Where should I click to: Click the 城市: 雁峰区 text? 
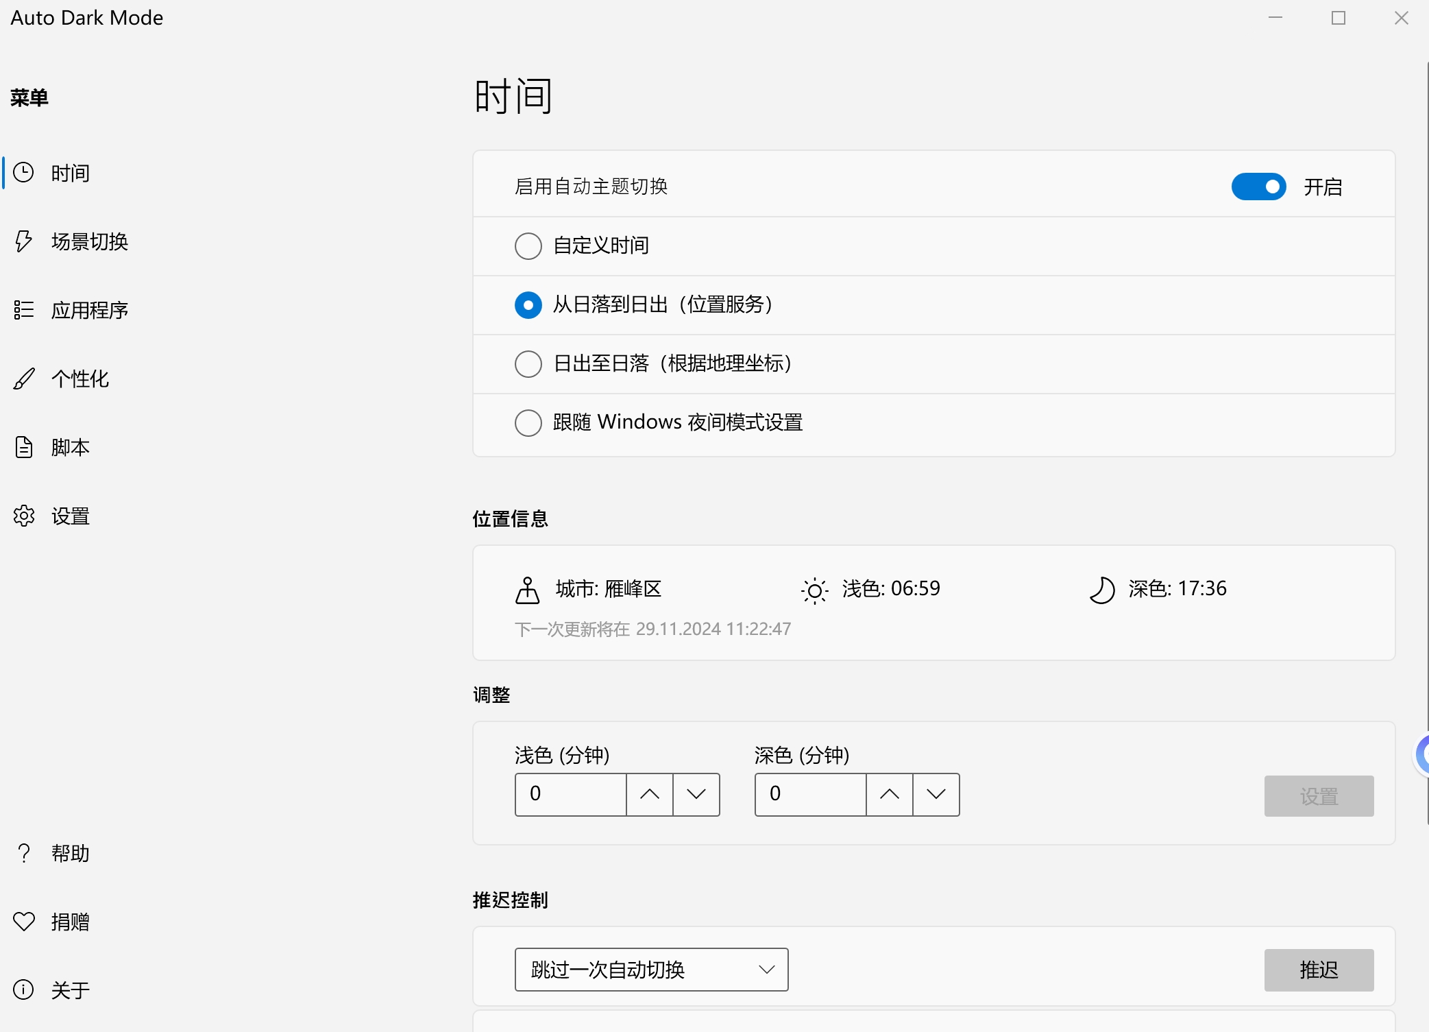(609, 589)
